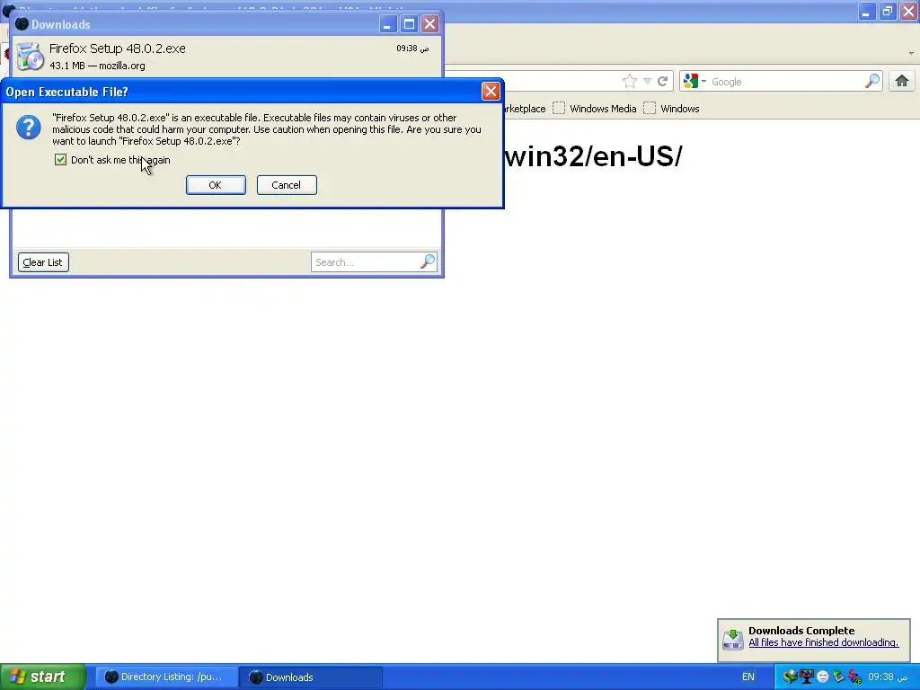The image size is (920, 690).
Task: Switch to Directory Listing taskbar button
Action: point(166,677)
